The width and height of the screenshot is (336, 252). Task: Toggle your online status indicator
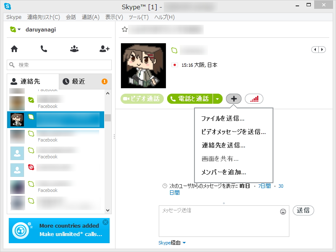[12, 29]
